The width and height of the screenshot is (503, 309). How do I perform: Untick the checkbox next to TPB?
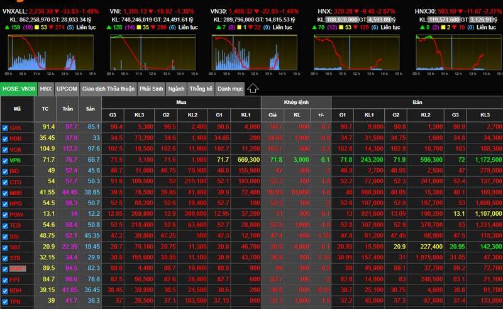click(5, 301)
